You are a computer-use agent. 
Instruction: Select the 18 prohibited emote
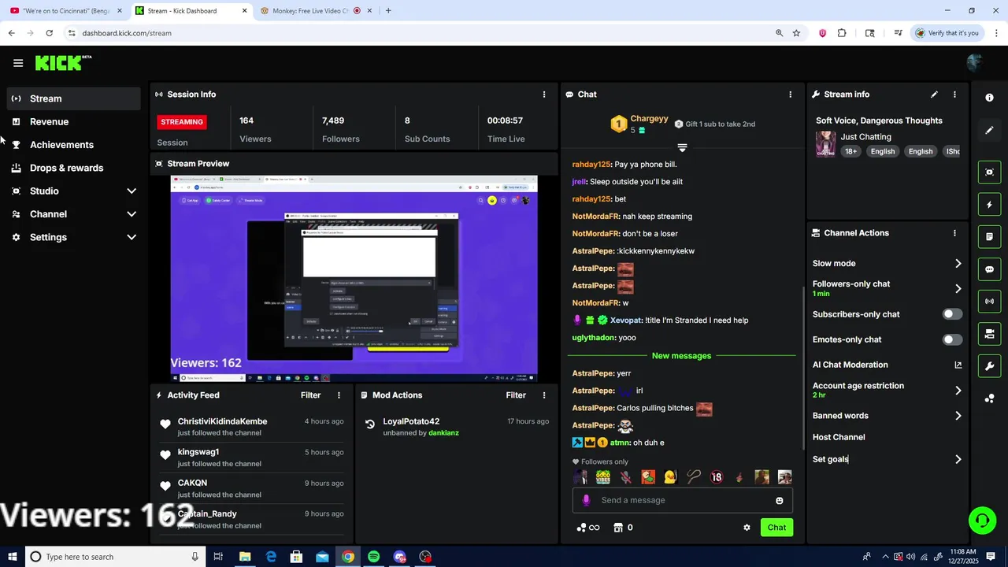pos(717,477)
